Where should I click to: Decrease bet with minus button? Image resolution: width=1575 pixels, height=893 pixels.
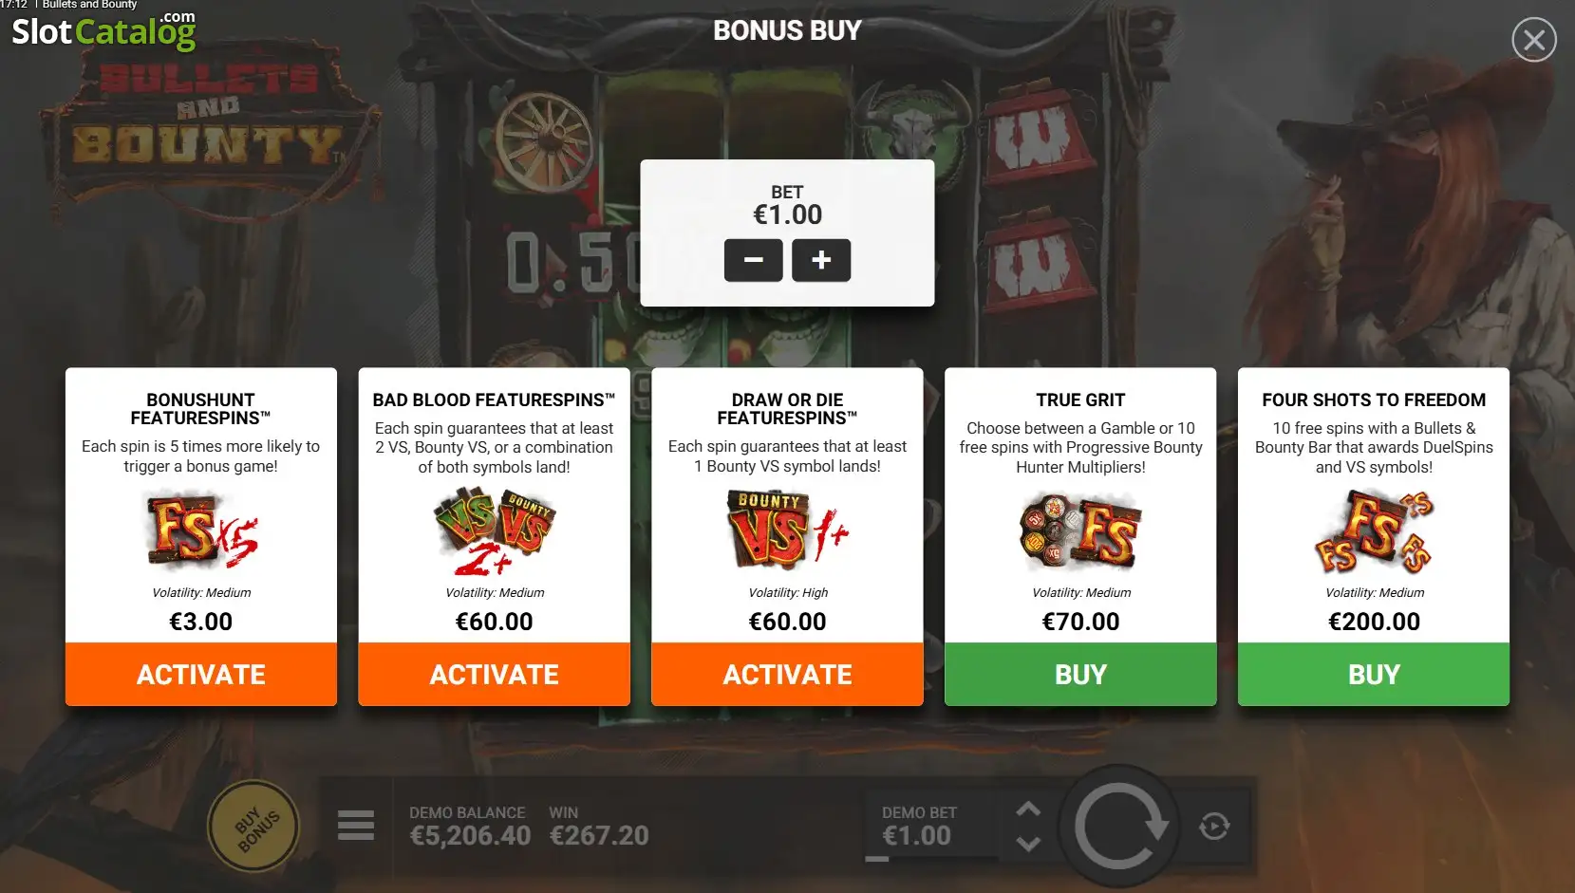coord(753,260)
